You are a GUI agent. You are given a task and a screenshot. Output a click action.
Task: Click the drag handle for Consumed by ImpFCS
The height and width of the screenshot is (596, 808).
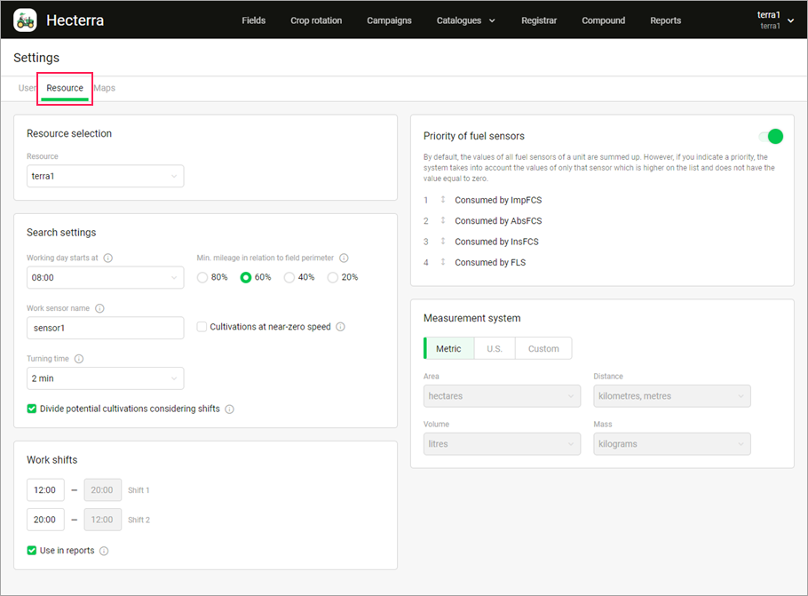(x=443, y=200)
